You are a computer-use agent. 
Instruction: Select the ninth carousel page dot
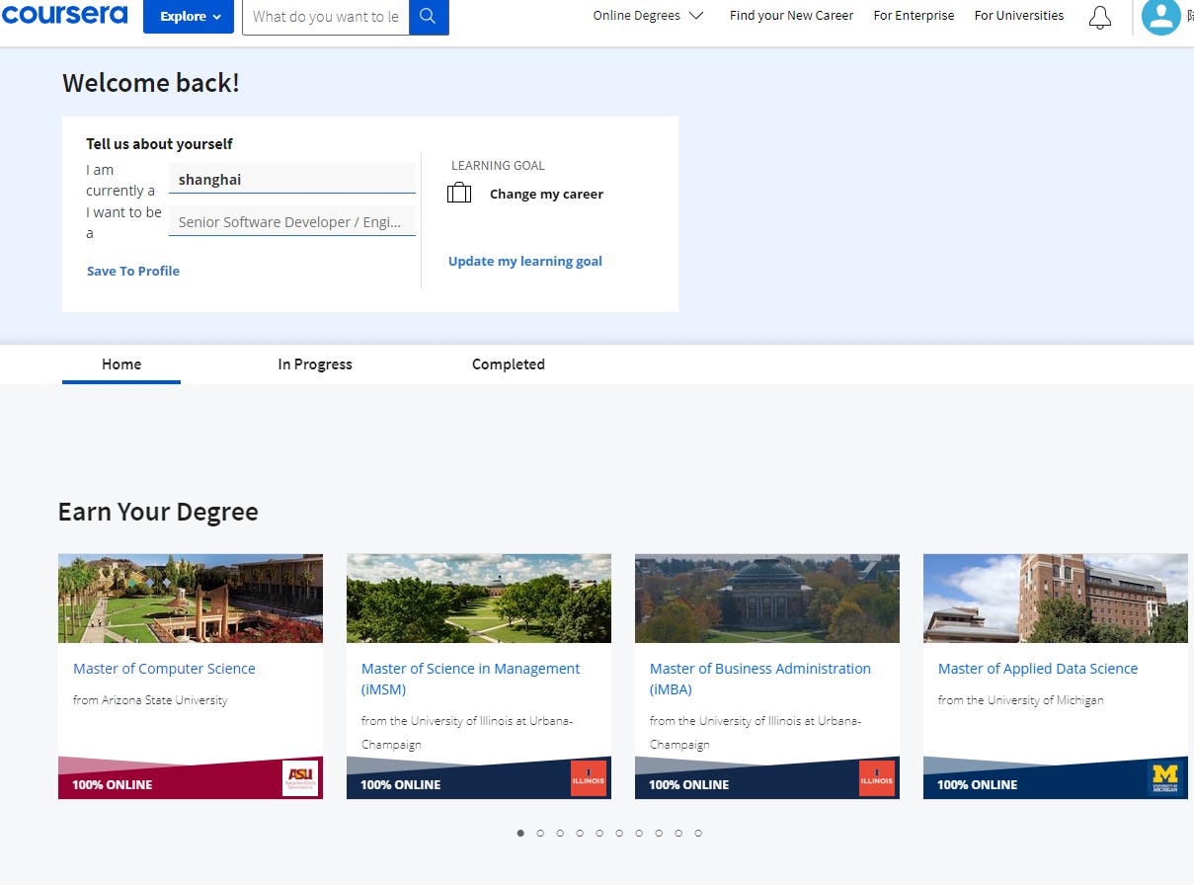click(678, 833)
